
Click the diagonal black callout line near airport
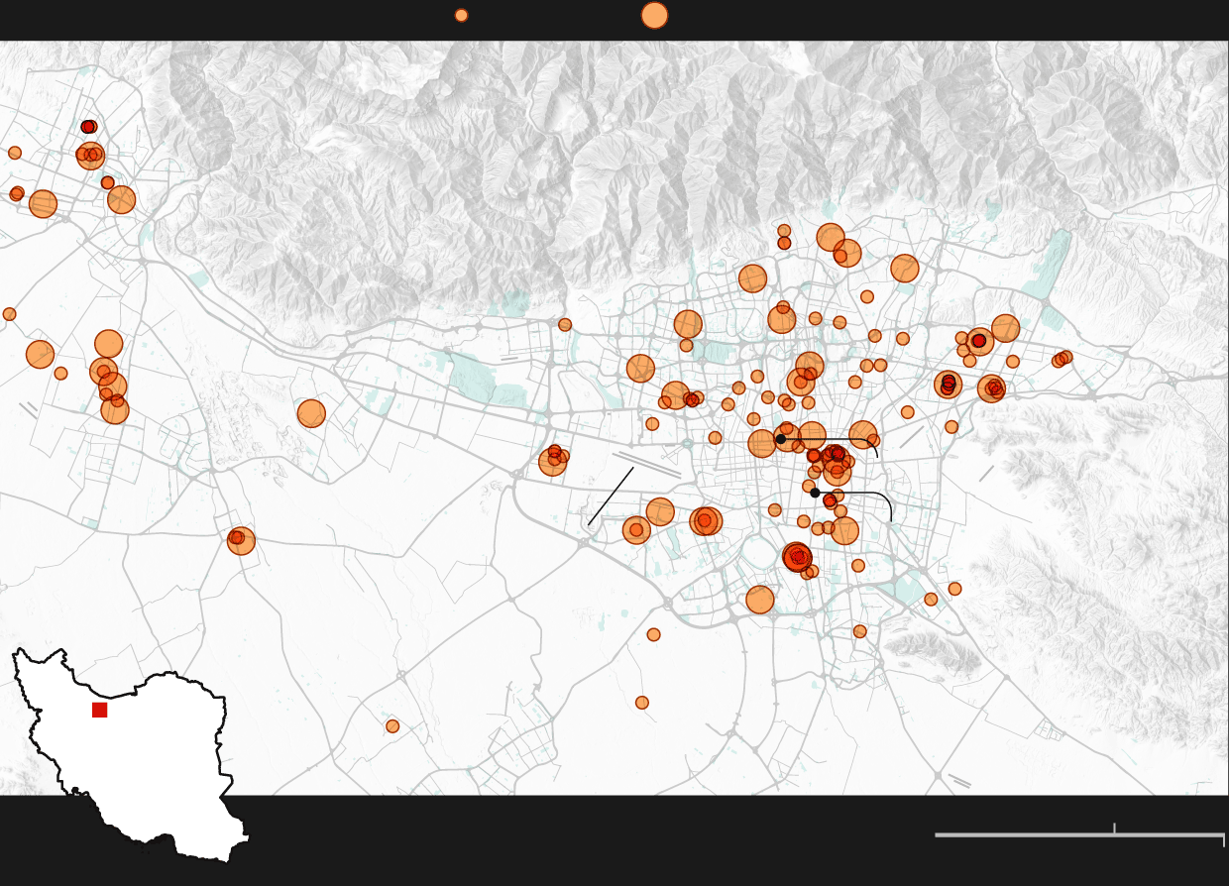[x=611, y=497]
